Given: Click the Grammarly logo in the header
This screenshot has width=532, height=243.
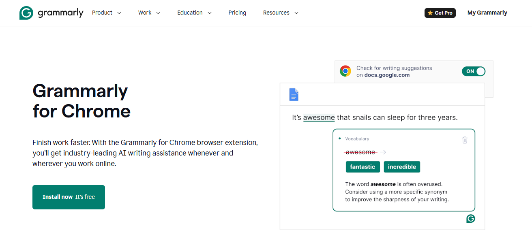Looking at the screenshot, I should (x=51, y=13).
